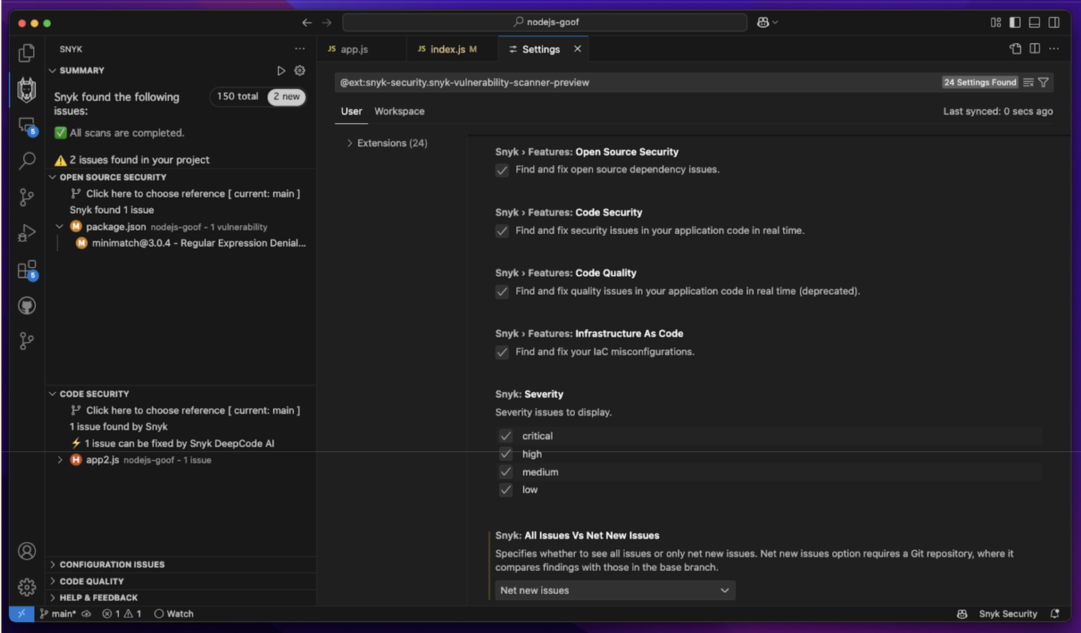Viewport: 1081px width, 633px height.
Task: Select the Workspace settings tab
Action: (x=399, y=111)
